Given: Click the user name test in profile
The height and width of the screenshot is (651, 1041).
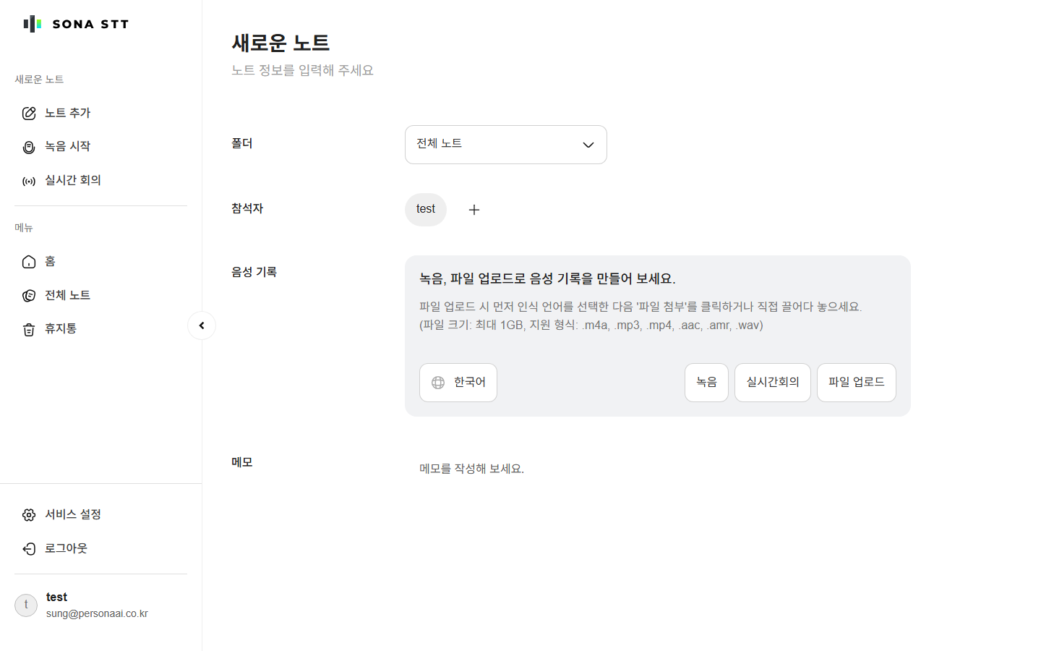Looking at the screenshot, I should [x=56, y=597].
